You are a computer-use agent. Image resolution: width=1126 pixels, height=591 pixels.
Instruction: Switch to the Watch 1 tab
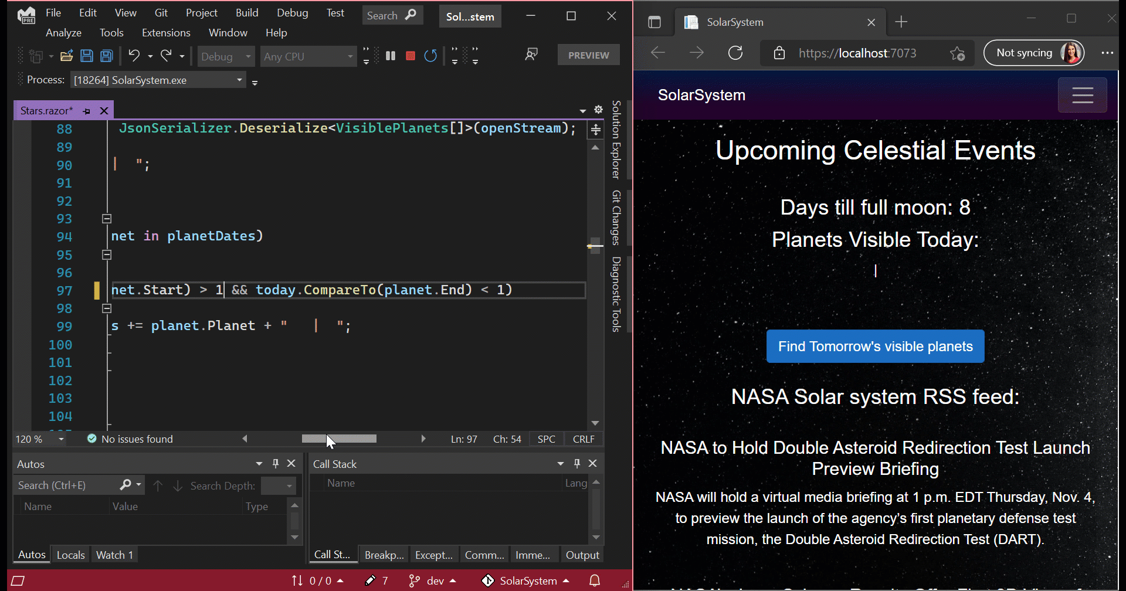click(114, 554)
